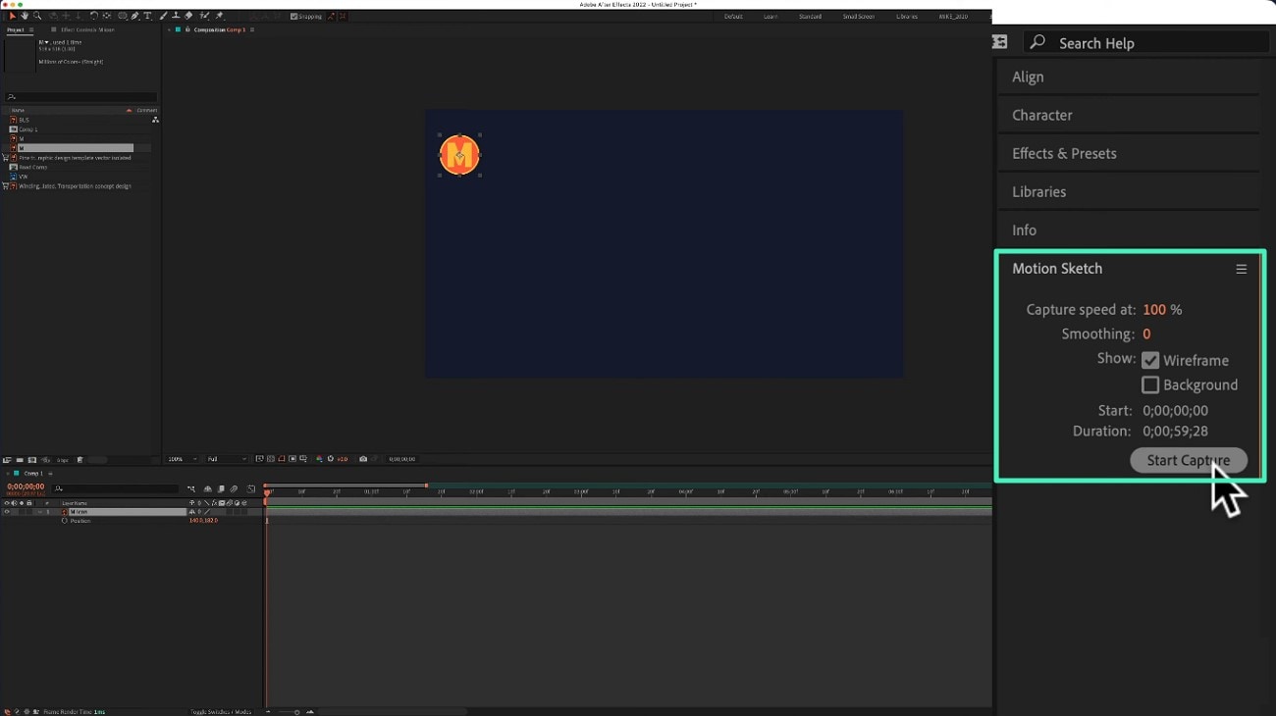Select the Pen tool
1276x716 pixels.
(x=133, y=16)
